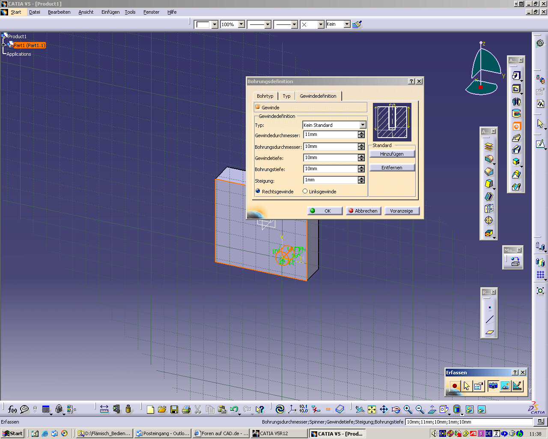
Task: Select the Groove tool icon
Action: (516, 114)
